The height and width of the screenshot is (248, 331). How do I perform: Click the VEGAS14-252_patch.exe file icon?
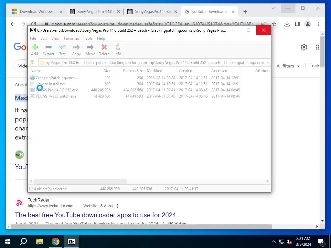[x=32, y=96]
